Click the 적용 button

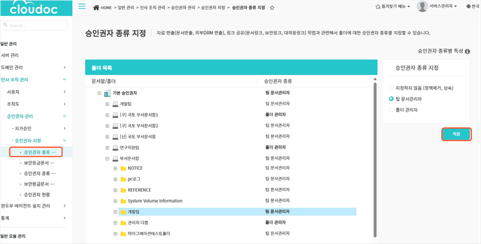point(455,134)
